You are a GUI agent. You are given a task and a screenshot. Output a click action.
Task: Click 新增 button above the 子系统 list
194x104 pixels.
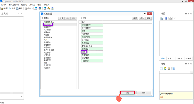(135, 18)
